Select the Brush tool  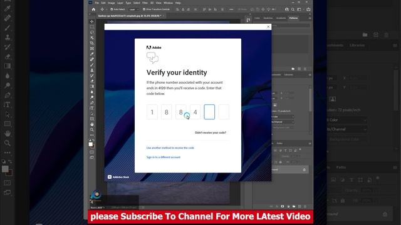pos(92,65)
